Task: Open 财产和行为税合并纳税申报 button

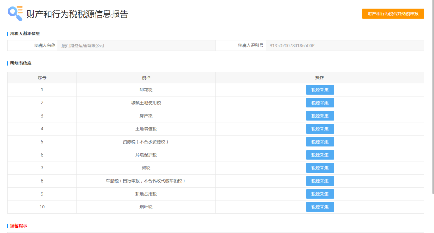Action: click(393, 14)
